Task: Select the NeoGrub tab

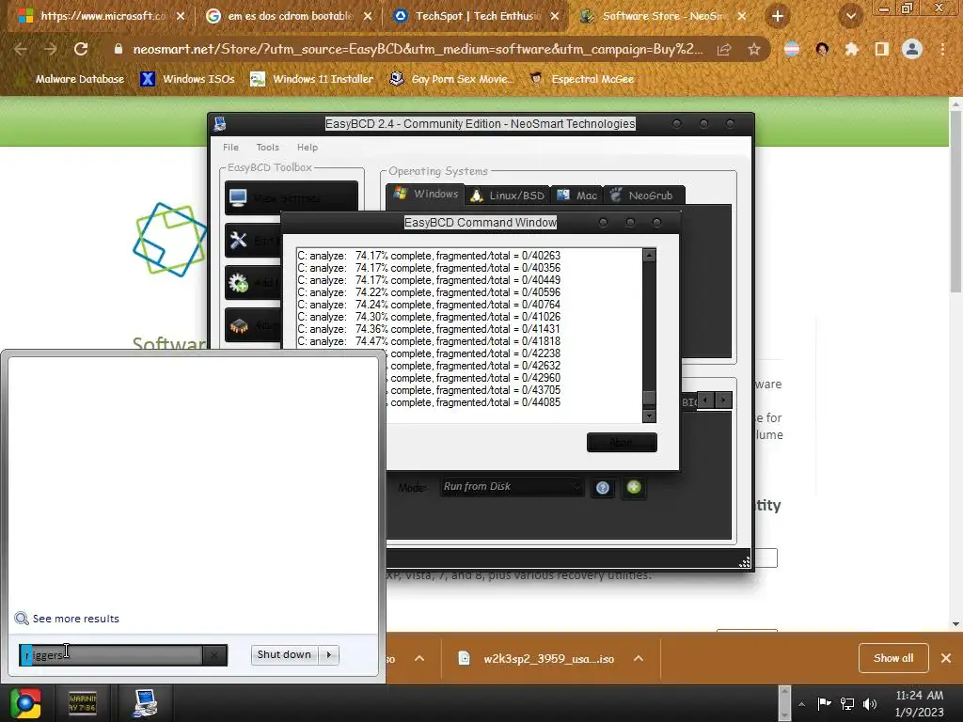Action: 643,196
